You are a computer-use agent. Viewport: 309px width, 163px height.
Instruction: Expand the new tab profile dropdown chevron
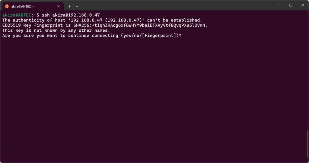click(77, 6)
